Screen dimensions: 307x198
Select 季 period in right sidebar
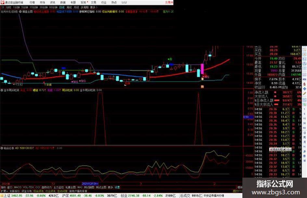click(x=304, y=156)
